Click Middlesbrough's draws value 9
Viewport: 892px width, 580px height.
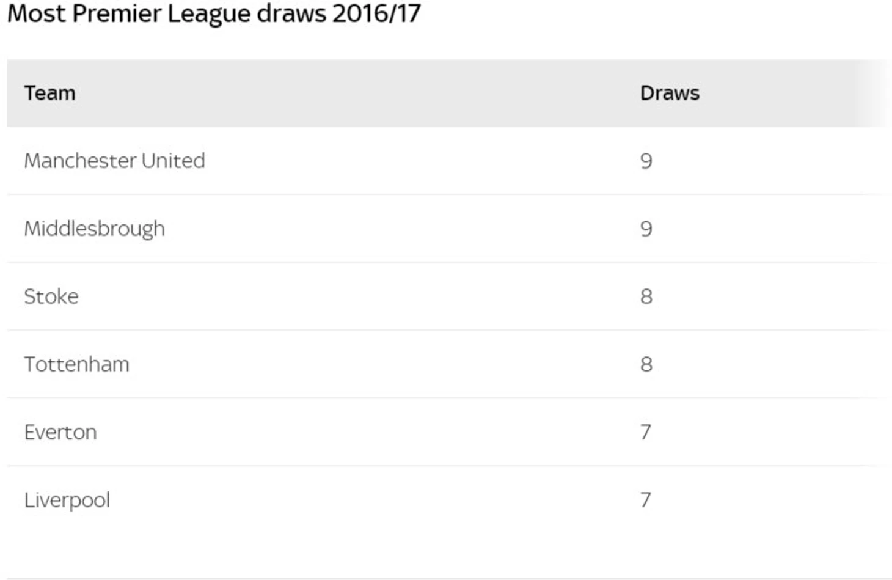tap(646, 229)
